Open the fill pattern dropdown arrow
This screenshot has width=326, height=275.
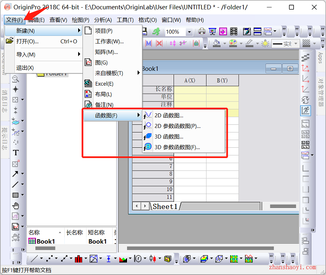314,44
